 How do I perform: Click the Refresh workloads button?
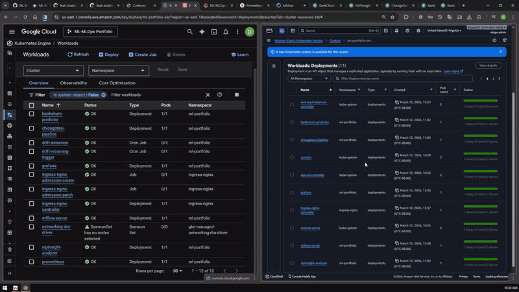(78, 55)
